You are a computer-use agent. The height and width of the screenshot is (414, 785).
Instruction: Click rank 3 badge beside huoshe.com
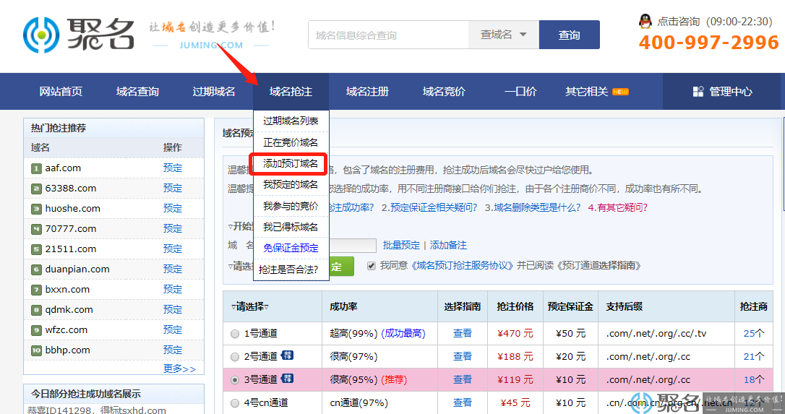(36, 209)
